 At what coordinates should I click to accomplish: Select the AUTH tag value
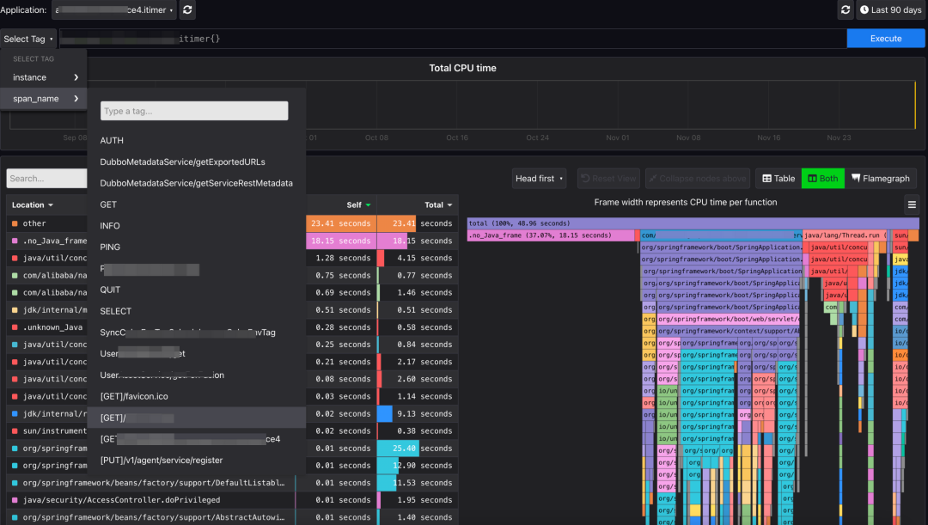(197, 141)
